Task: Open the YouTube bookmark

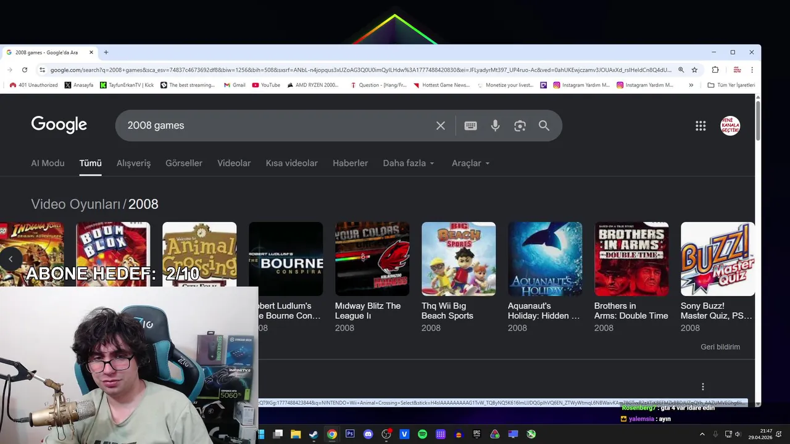Action: 266,85
